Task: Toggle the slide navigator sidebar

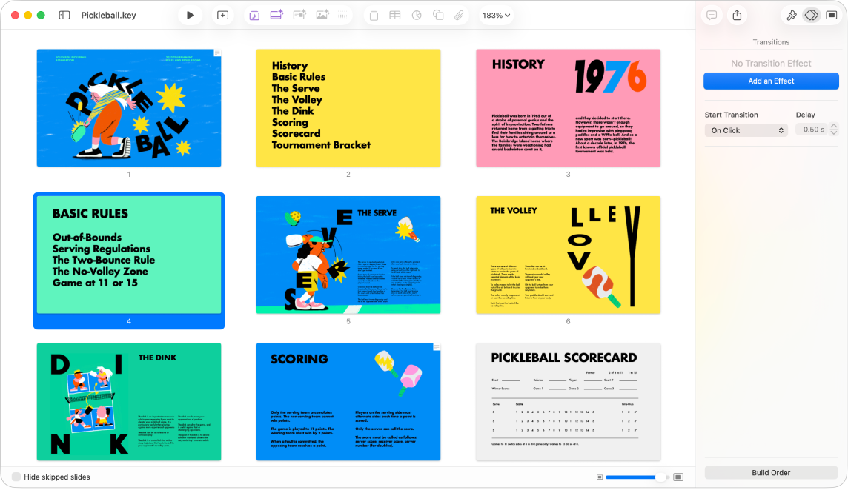Action: click(x=64, y=15)
